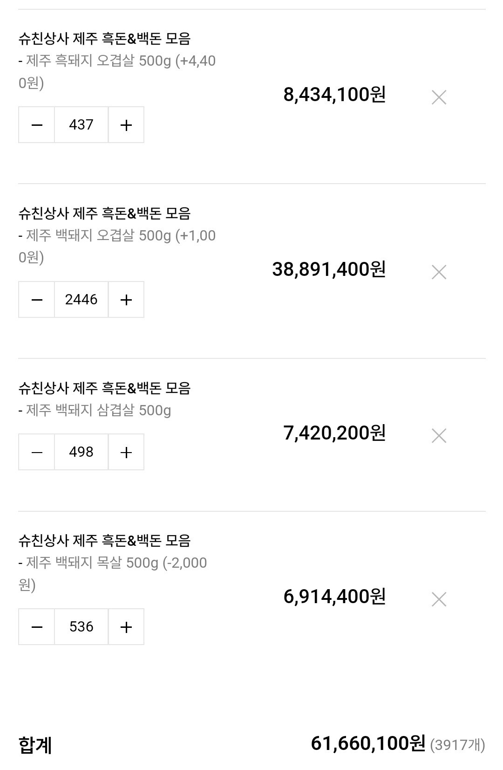
Task: Click quantity field showing 437
Action: coord(82,125)
